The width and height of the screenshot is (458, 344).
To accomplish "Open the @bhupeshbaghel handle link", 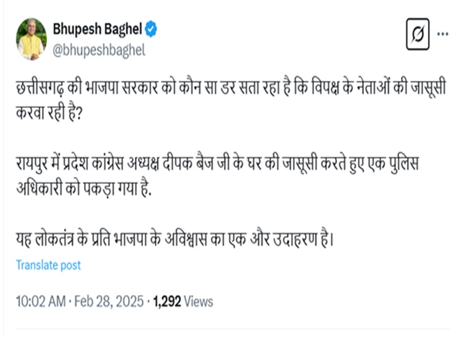I will click(x=99, y=50).
